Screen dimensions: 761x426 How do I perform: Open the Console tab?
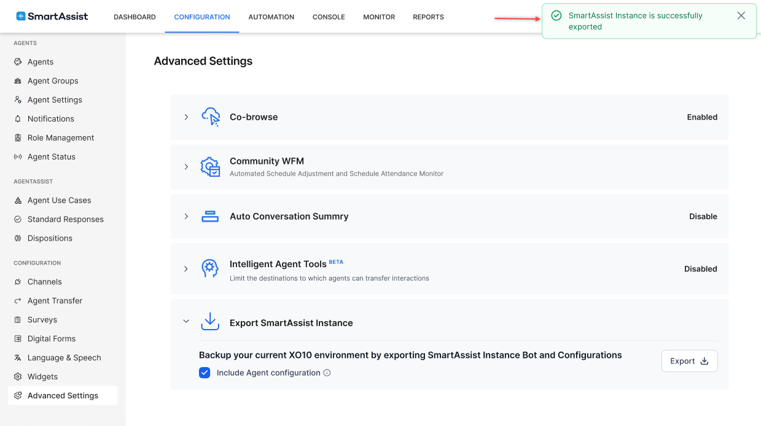coord(329,17)
